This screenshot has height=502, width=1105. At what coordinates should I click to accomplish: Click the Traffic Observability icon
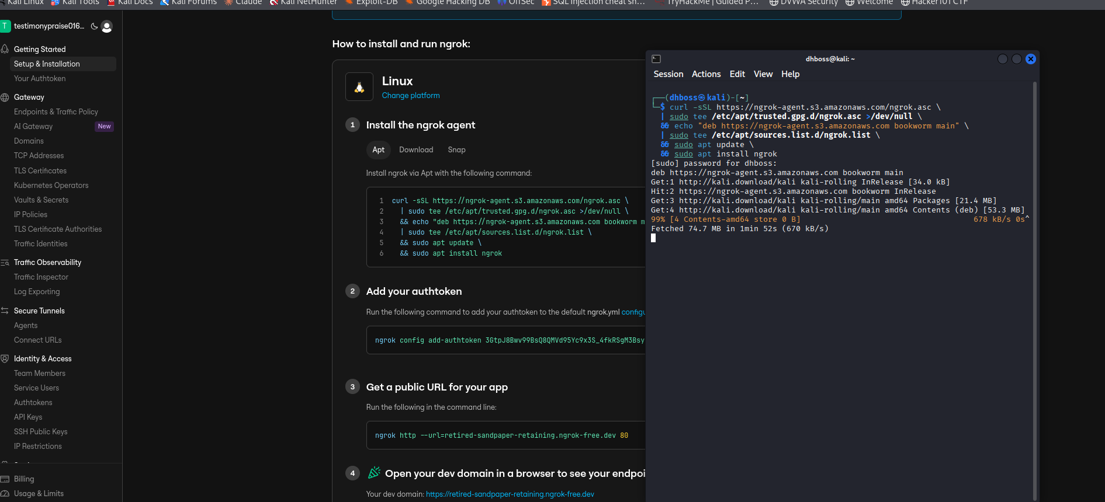[5, 263]
